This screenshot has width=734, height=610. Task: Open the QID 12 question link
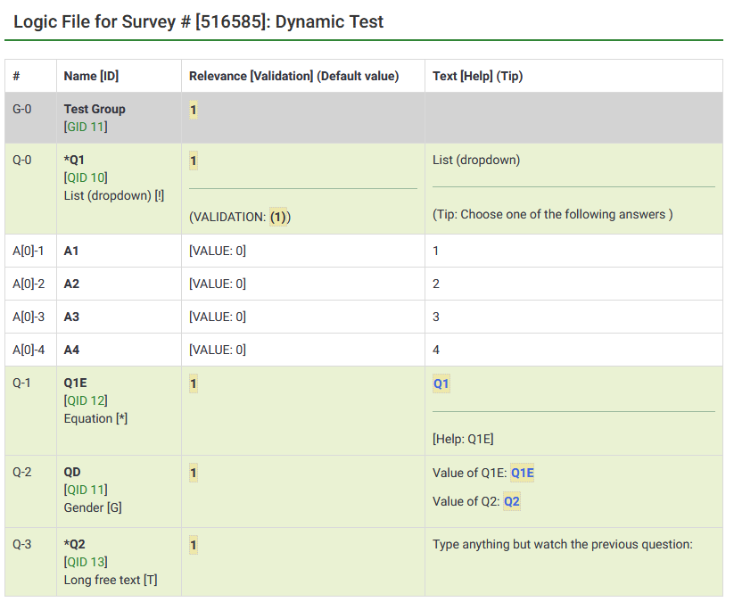coord(86,400)
